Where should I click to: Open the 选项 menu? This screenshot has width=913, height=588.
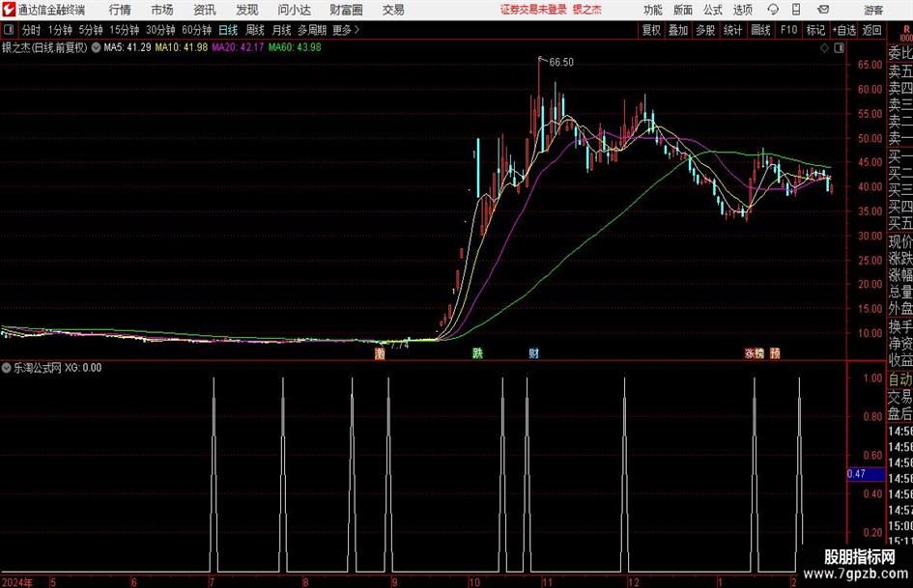(x=742, y=10)
